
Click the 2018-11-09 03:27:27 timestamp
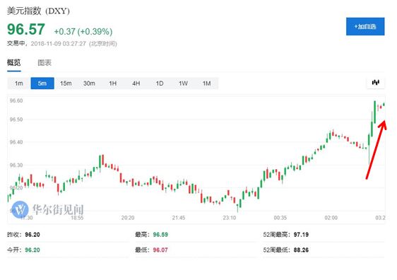tap(59, 44)
